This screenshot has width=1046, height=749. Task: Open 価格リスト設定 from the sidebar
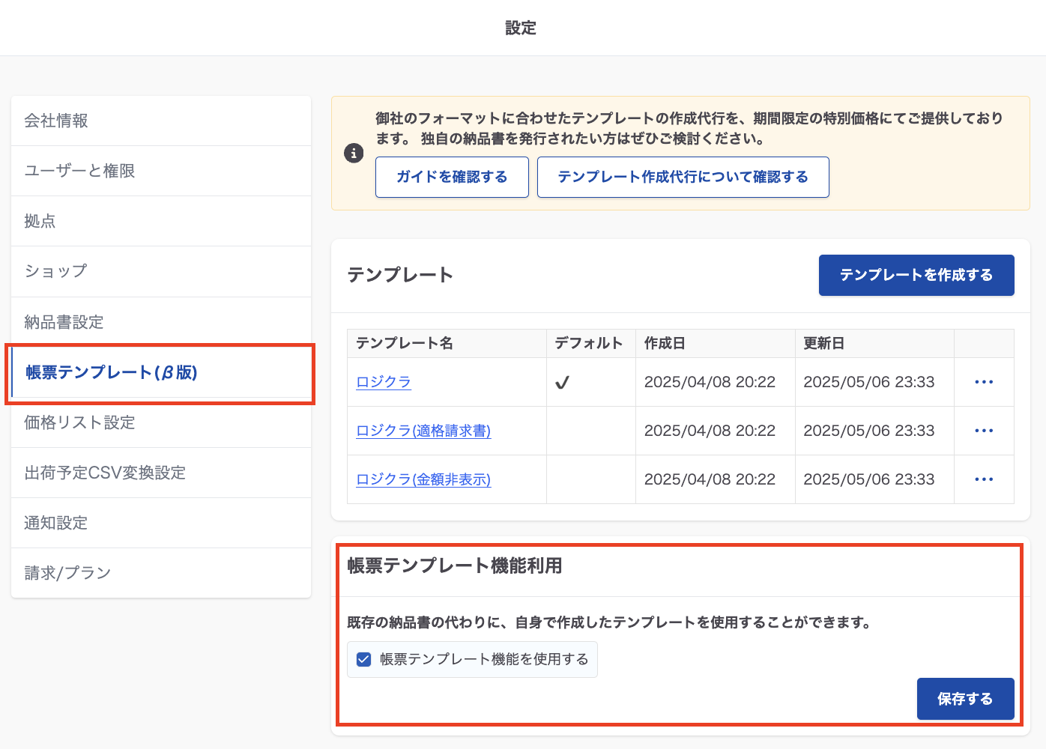tap(79, 422)
